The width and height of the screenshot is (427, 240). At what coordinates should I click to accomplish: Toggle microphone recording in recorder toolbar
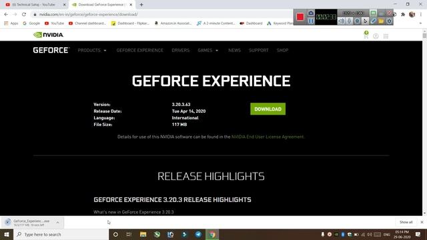[349, 21]
